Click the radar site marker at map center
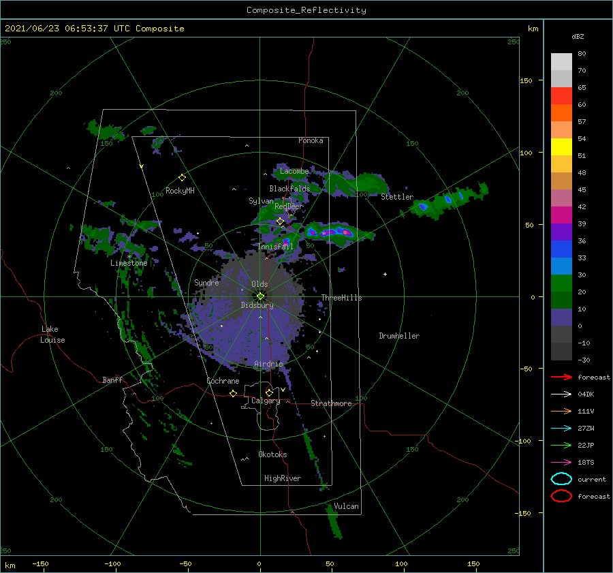Viewport: 613px width, 573px height. pyautogui.click(x=260, y=296)
